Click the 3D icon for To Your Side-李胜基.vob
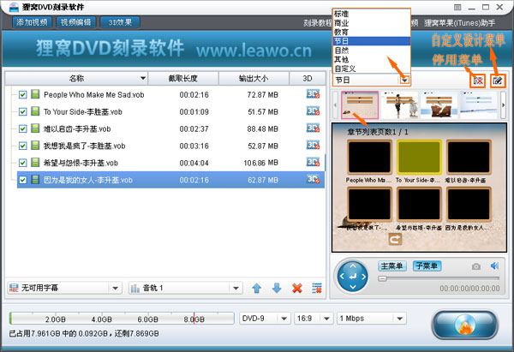This screenshot has width=514, height=352. click(313, 111)
